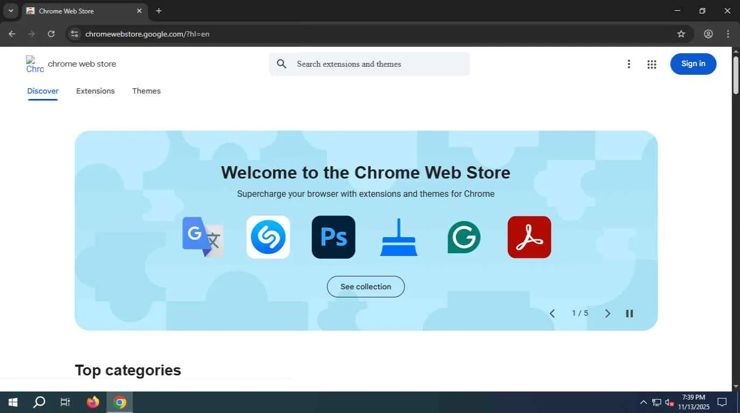This screenshot has width=740, height=413.
Task: Open the Adobe Acrobat extension icon
Action: (529, 237)
